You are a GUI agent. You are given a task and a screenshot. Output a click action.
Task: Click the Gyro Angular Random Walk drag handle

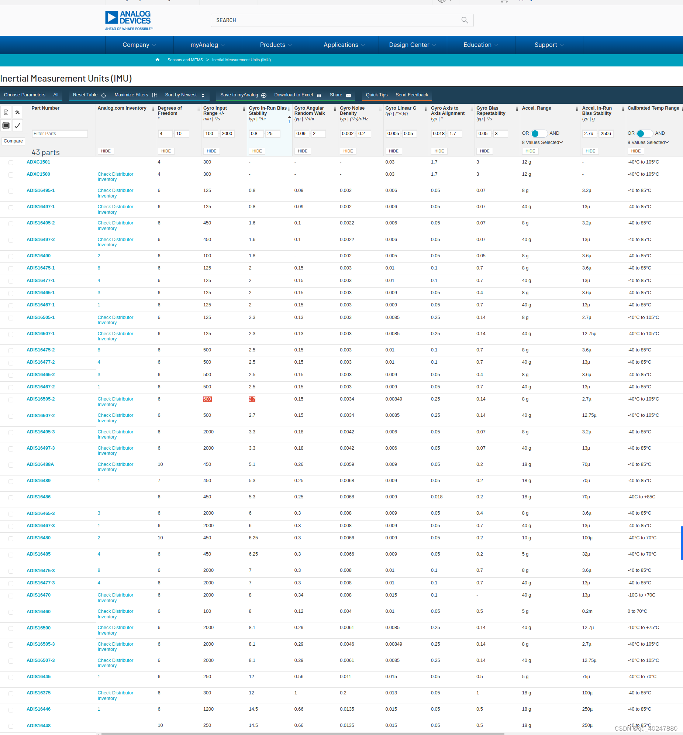[335, 109]
